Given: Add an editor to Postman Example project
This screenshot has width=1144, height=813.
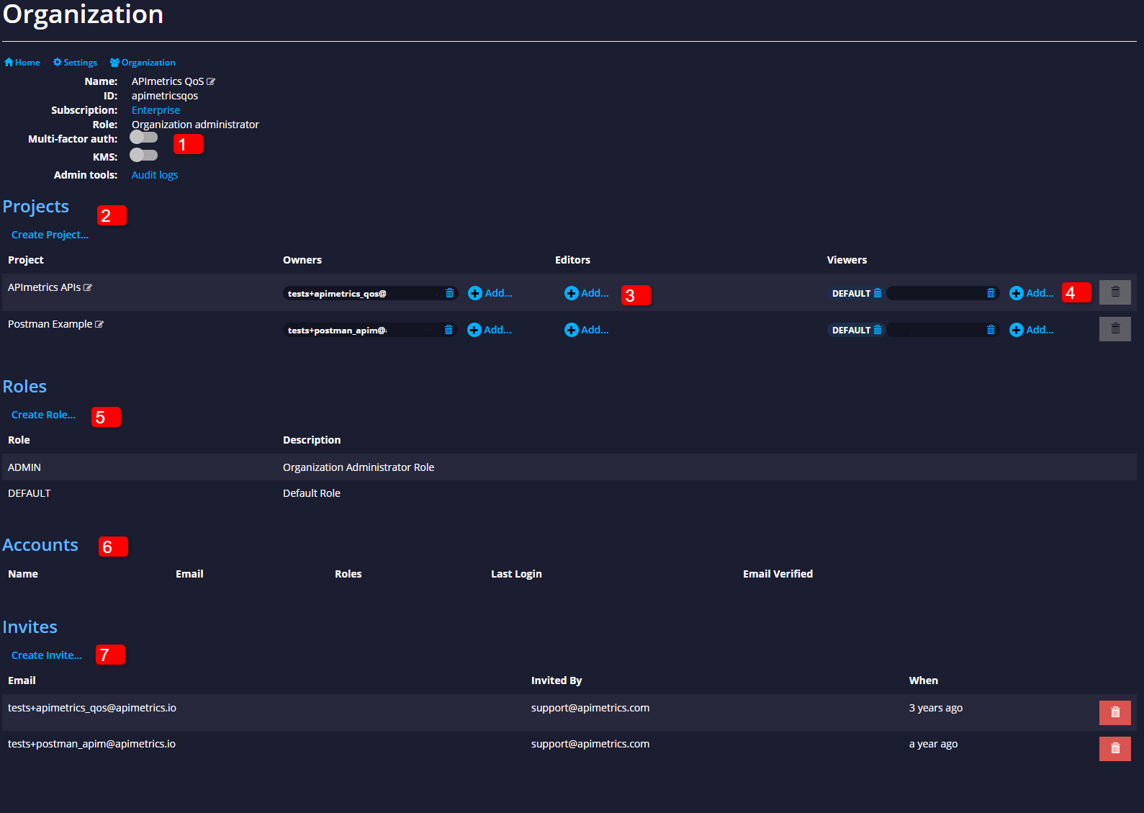Looking at the screenshot, I should 587,330.
